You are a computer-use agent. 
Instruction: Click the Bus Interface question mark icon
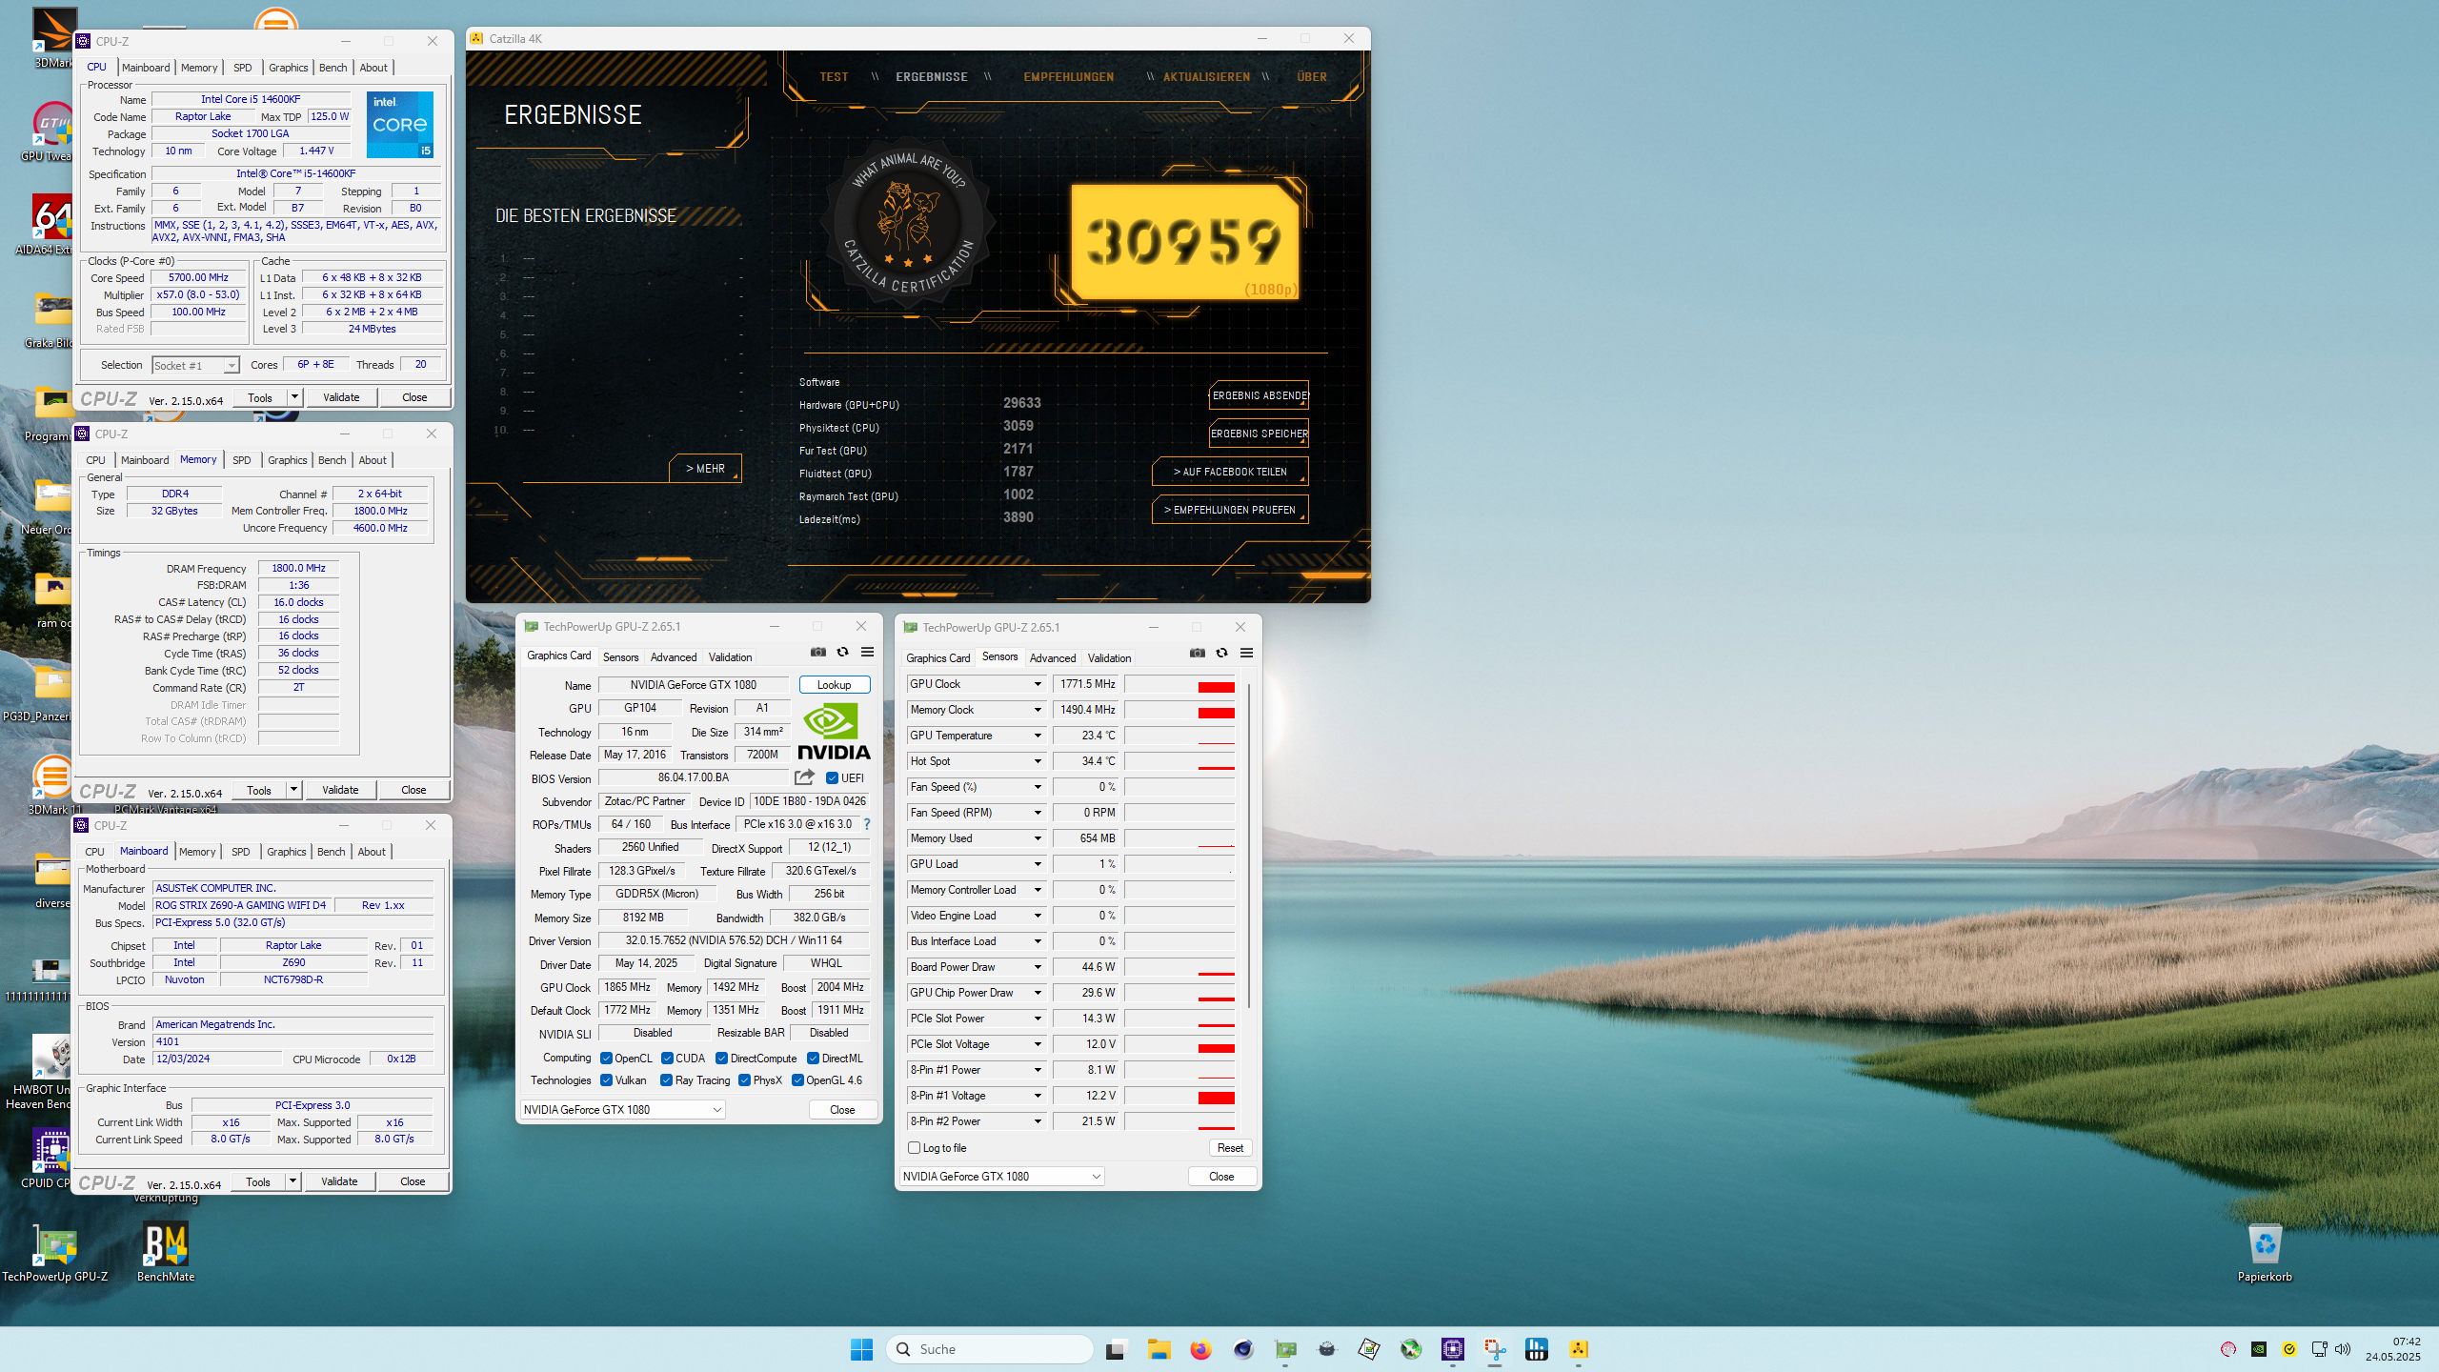click(x=866, y=824)
